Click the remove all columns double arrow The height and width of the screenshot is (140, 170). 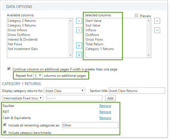[x=79, y=55]
